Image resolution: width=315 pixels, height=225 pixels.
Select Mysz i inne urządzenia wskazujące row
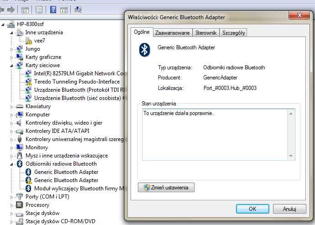click(67, 156)
